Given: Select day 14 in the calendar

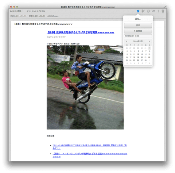Looking at the screenshot, I should [x=145, y=54].
